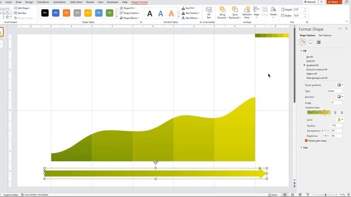Apply the gray shape style preset
Image resolution: width=351 pixels, height=197 pixels.
77,13
